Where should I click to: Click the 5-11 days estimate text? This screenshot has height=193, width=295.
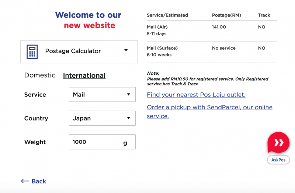point(156,34)
